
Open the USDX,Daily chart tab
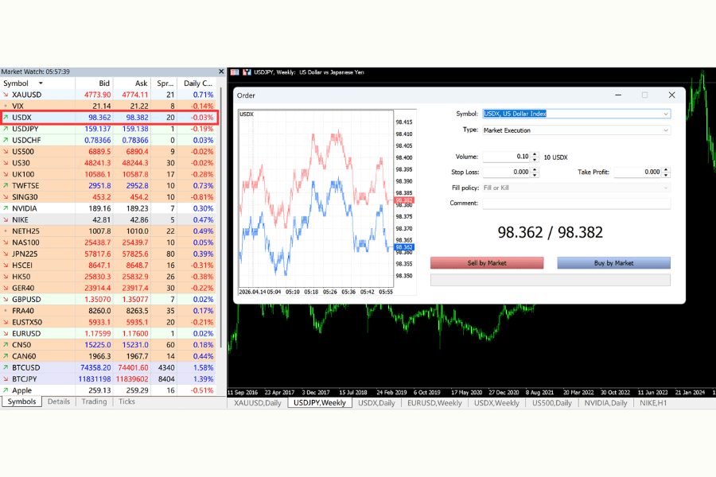tap(376, 402)
